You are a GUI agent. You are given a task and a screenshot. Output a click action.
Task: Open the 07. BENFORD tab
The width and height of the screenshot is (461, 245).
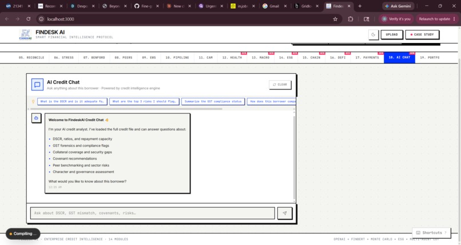coord(94,58)
